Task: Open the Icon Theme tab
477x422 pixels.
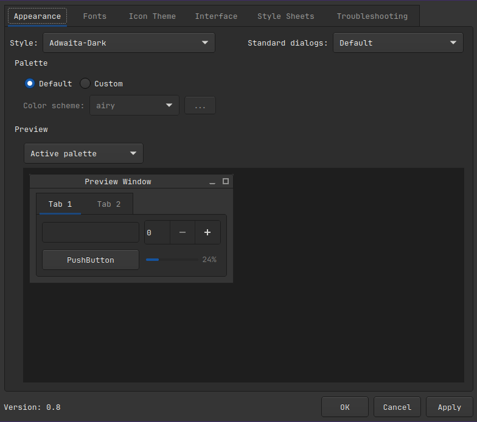Action: click(x=152, y=16)
